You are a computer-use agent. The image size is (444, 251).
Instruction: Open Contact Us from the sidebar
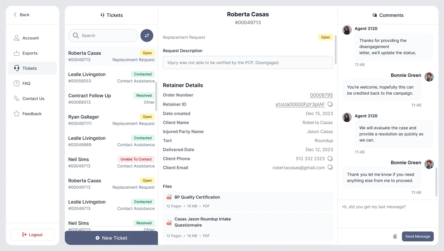[x=32, y=98]
